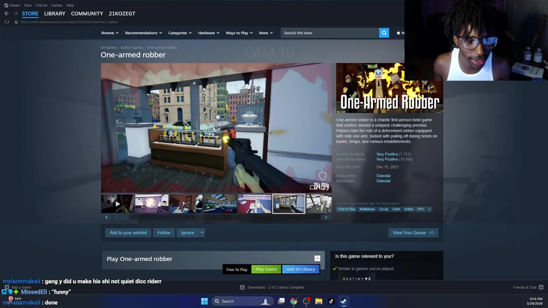The image size is (548, 308).
Task: Open the OBS taskbar icon
Action: coord(306,301)
